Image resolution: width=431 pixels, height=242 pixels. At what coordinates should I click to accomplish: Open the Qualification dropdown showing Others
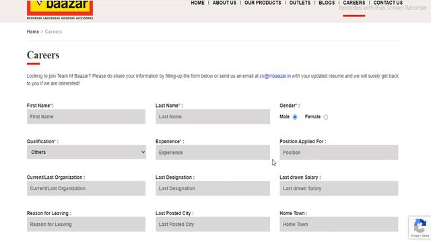86,153
